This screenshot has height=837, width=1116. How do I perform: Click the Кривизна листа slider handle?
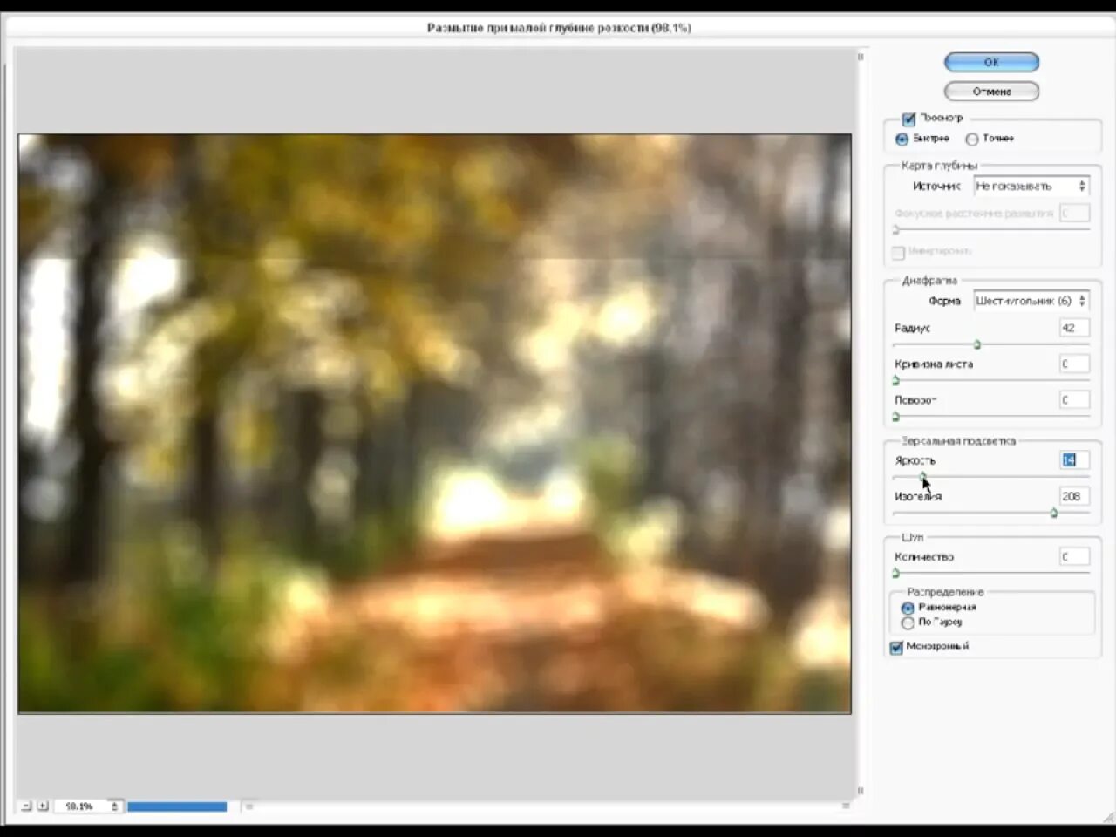(x=895, y=381)
